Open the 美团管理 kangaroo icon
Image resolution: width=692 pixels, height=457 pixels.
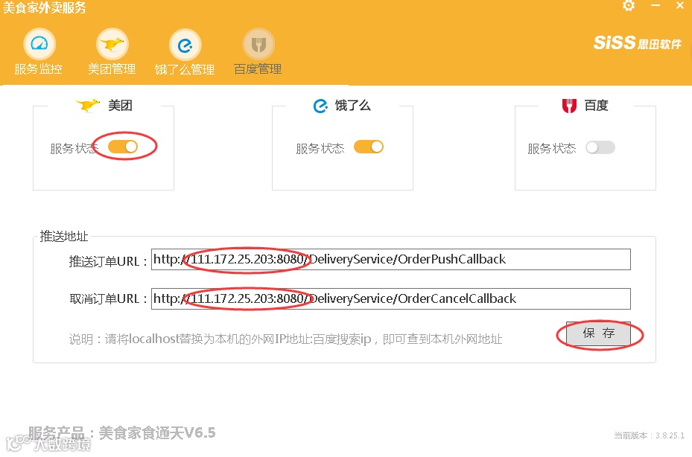pos(112,44)
